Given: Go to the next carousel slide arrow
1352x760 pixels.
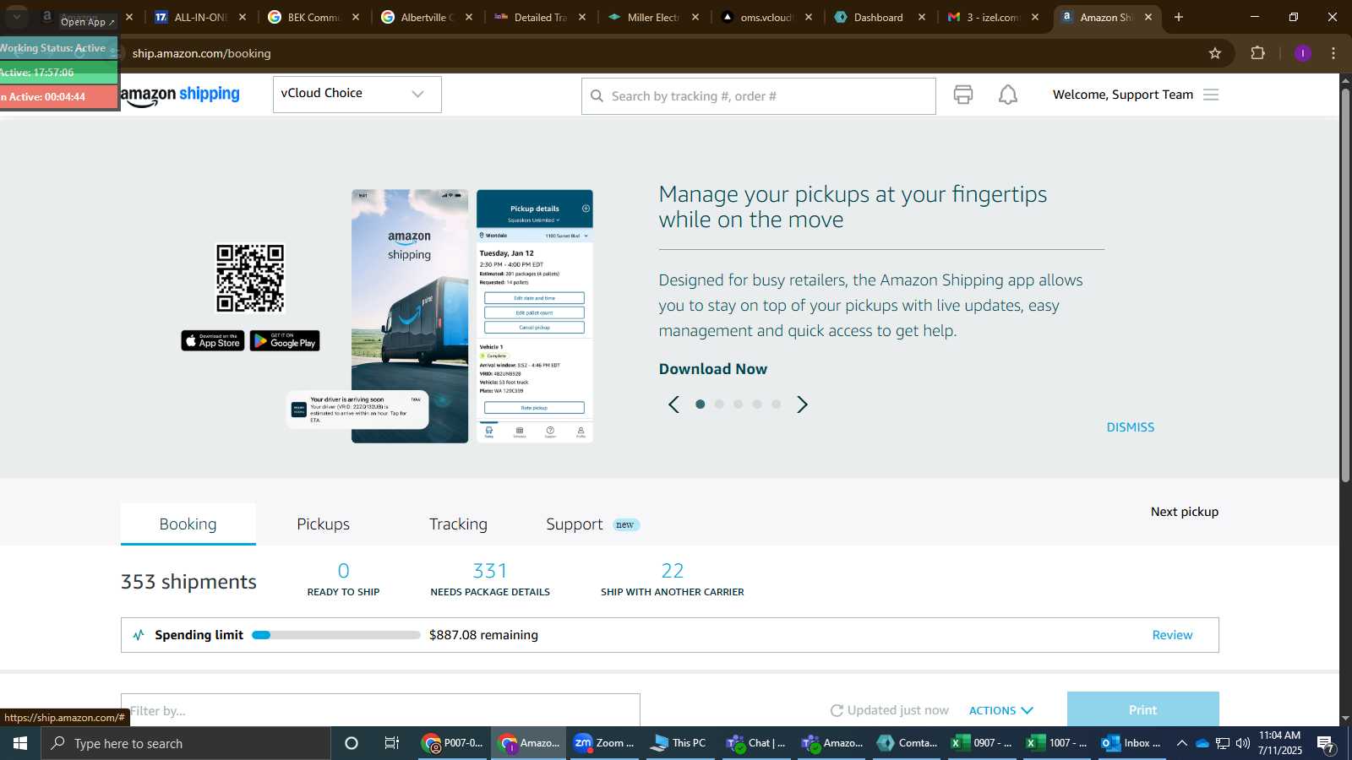Looking at the screenshot, I should [803, 404].
